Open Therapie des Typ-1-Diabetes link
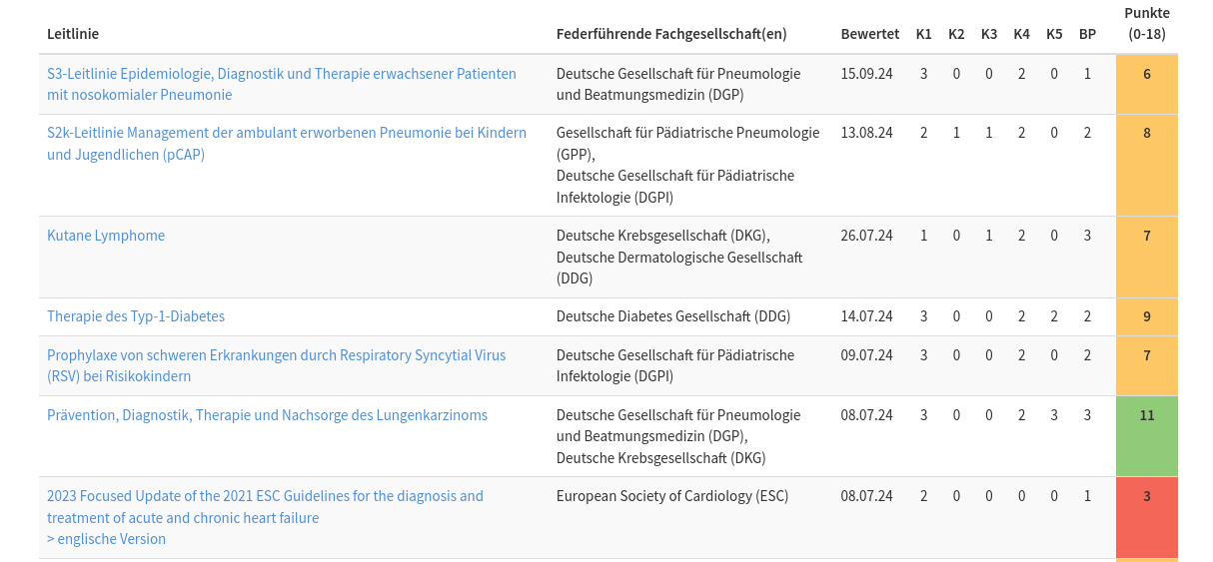This screenshot has height=562, width=1213. [x=136, y=316]
